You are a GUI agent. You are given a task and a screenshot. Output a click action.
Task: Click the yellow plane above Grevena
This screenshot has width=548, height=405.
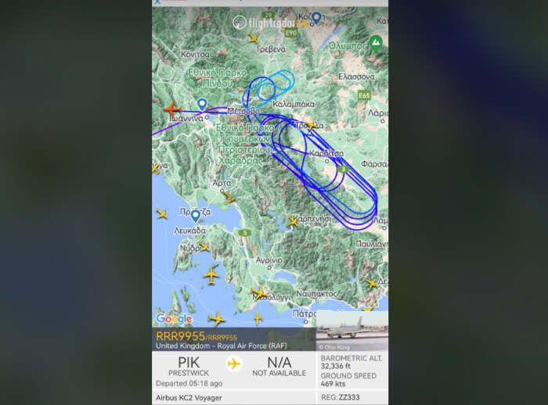[x=253, y=38]
